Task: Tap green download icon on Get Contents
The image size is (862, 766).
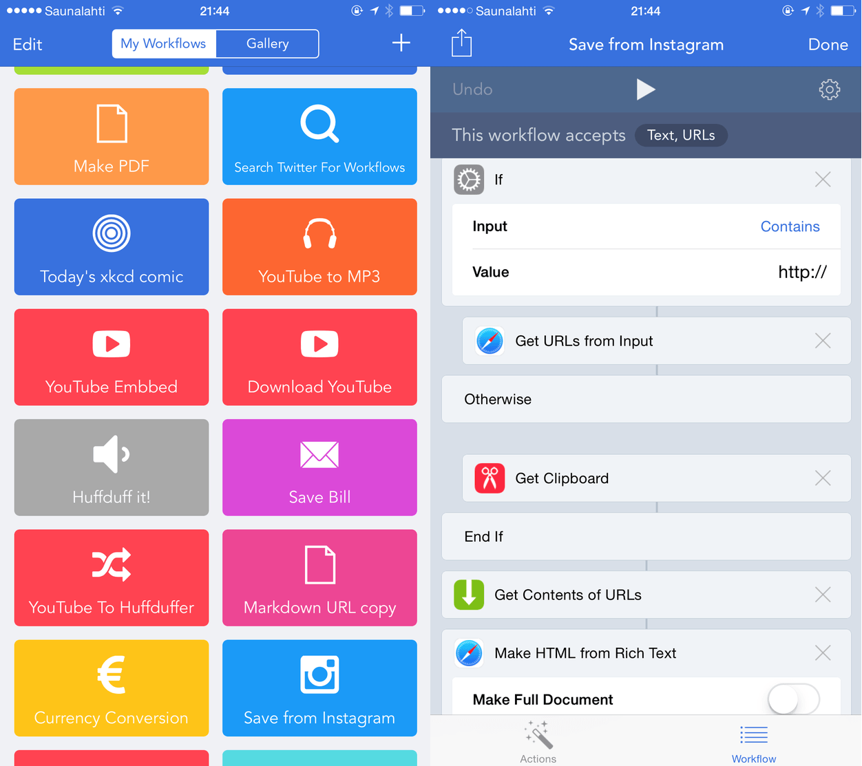Action: (x=469, y=595)
